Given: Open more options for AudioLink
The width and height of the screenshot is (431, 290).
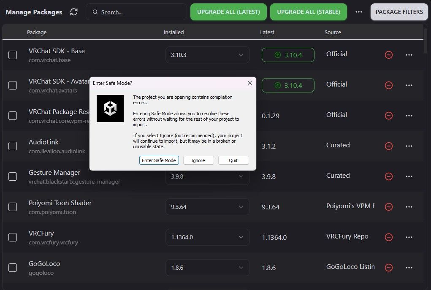Looking at the screenshot, I should click(x=409, y=146).
